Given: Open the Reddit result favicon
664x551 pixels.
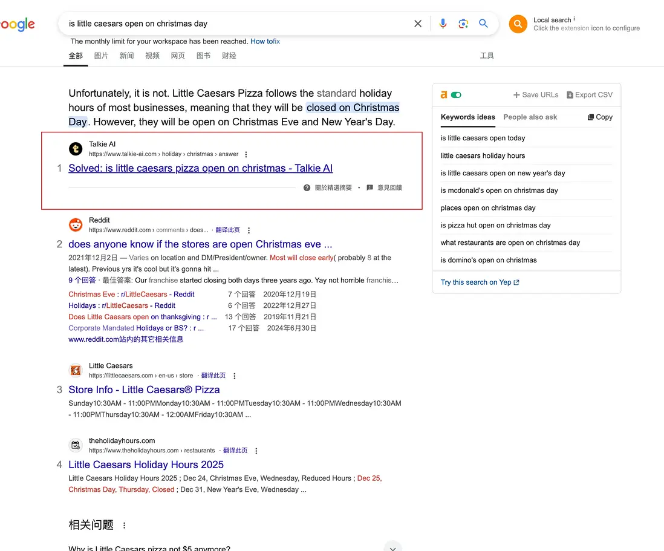Looking at the screenshot, I should [x=76, y=225].
